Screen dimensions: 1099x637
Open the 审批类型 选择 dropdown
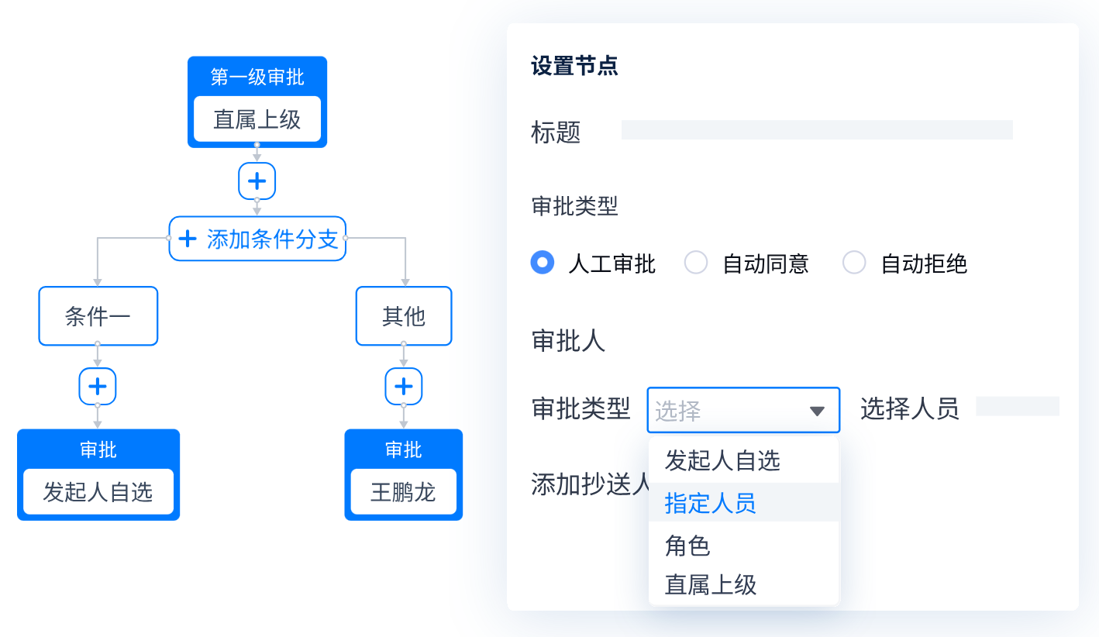tap(742, 410)
